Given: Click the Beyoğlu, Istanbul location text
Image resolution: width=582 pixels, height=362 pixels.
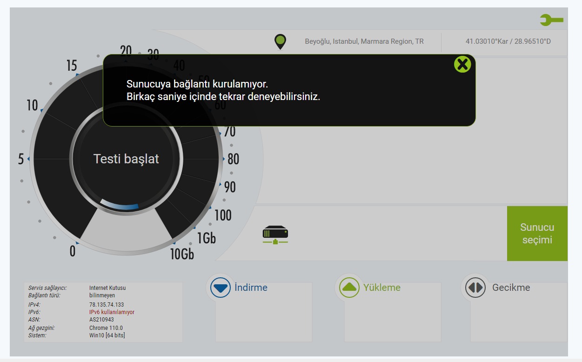Looking at the screenshot, I should click(x=364, y=41).
